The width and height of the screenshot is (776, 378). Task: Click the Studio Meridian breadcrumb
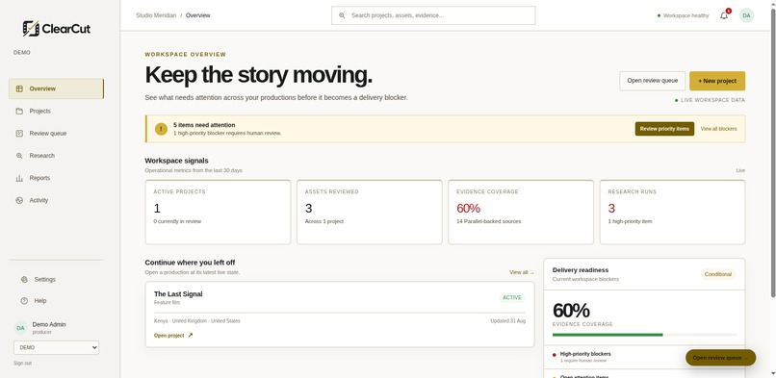point(156,15)
